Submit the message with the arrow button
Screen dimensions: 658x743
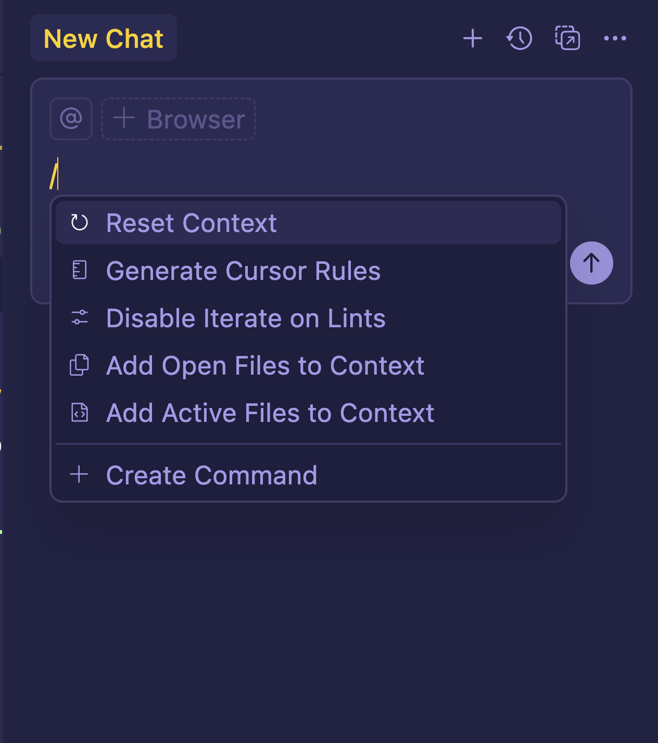click(591, 263)
